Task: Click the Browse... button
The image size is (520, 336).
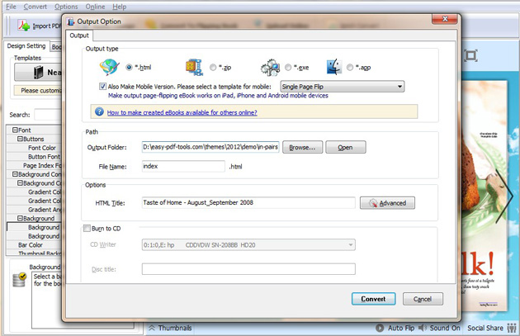Action: [302, 147]
